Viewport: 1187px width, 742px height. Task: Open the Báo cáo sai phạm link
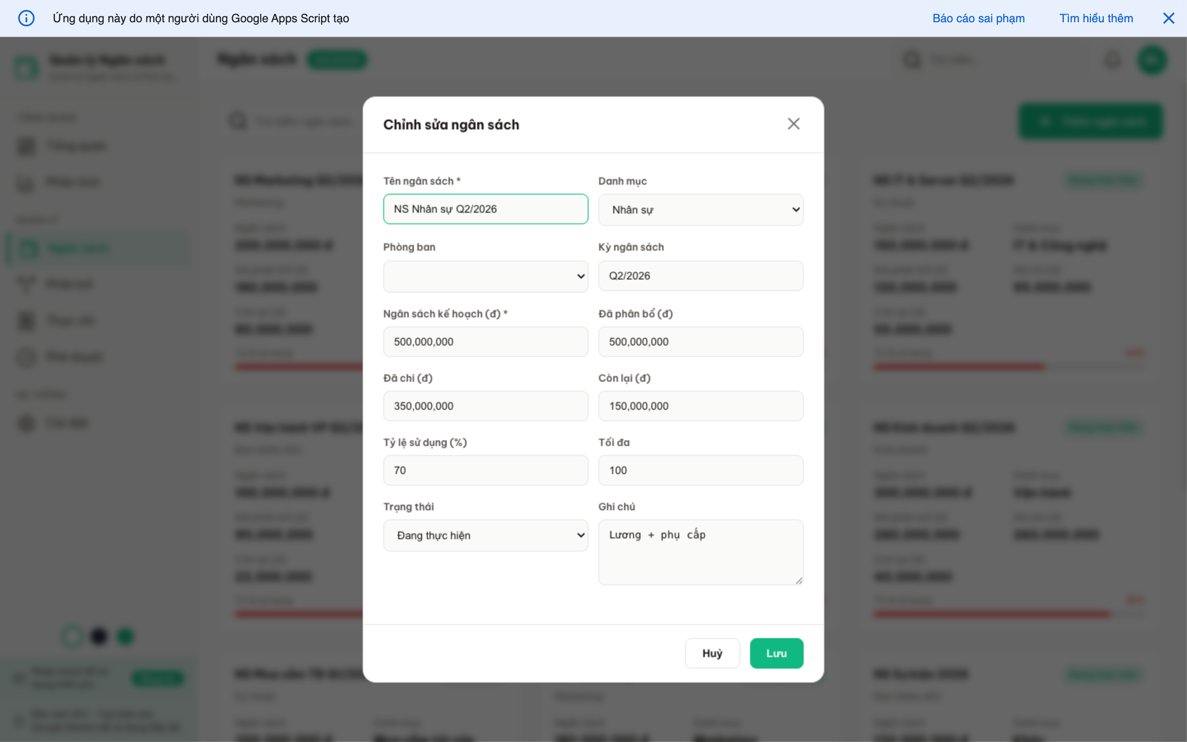(x=978, y=18)
